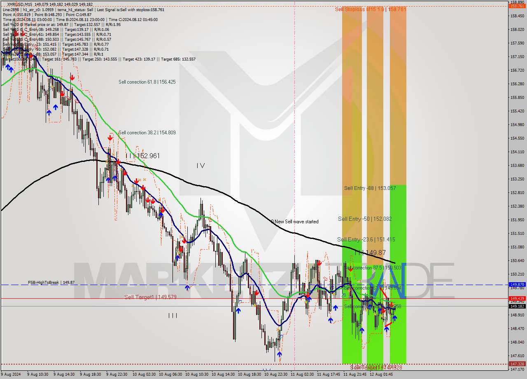
Task: Click the 'Sell Target1 | 149.579' label
Action: click(150, 297)
